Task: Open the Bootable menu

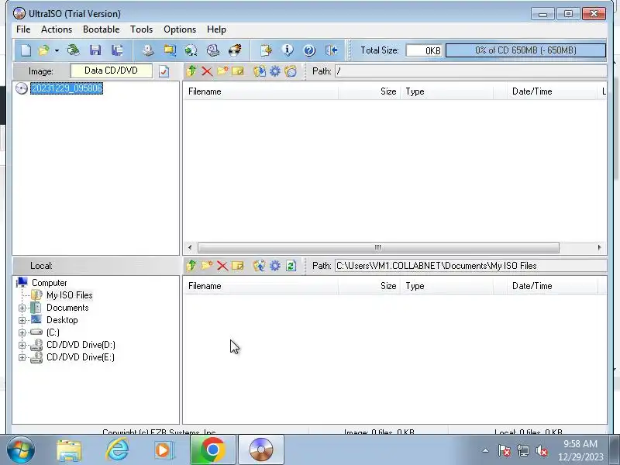Action: [x=102, y=29]
